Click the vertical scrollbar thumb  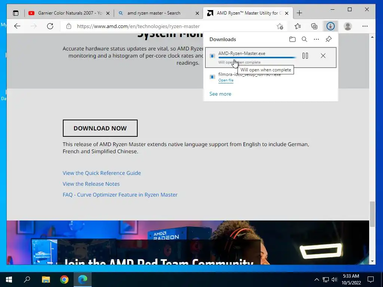pyautogui.click(x=372, y=214)
